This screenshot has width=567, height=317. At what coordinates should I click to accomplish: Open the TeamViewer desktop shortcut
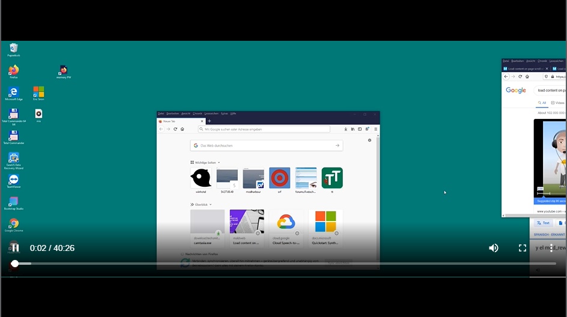pos(14,181)
